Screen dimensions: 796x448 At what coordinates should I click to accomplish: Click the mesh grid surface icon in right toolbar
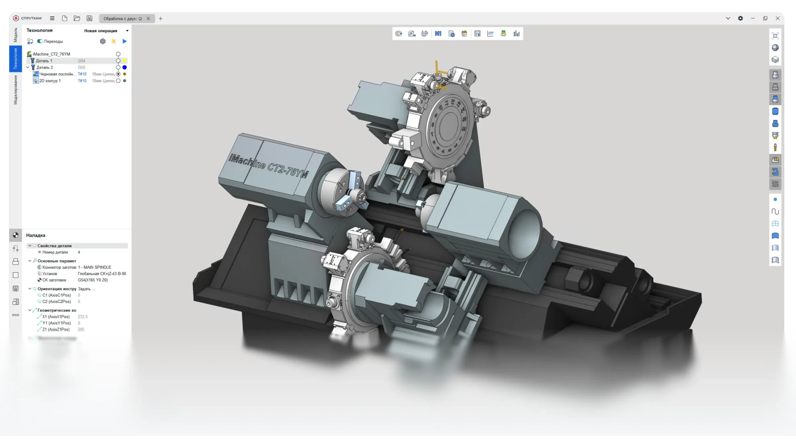tap(775, 224)
